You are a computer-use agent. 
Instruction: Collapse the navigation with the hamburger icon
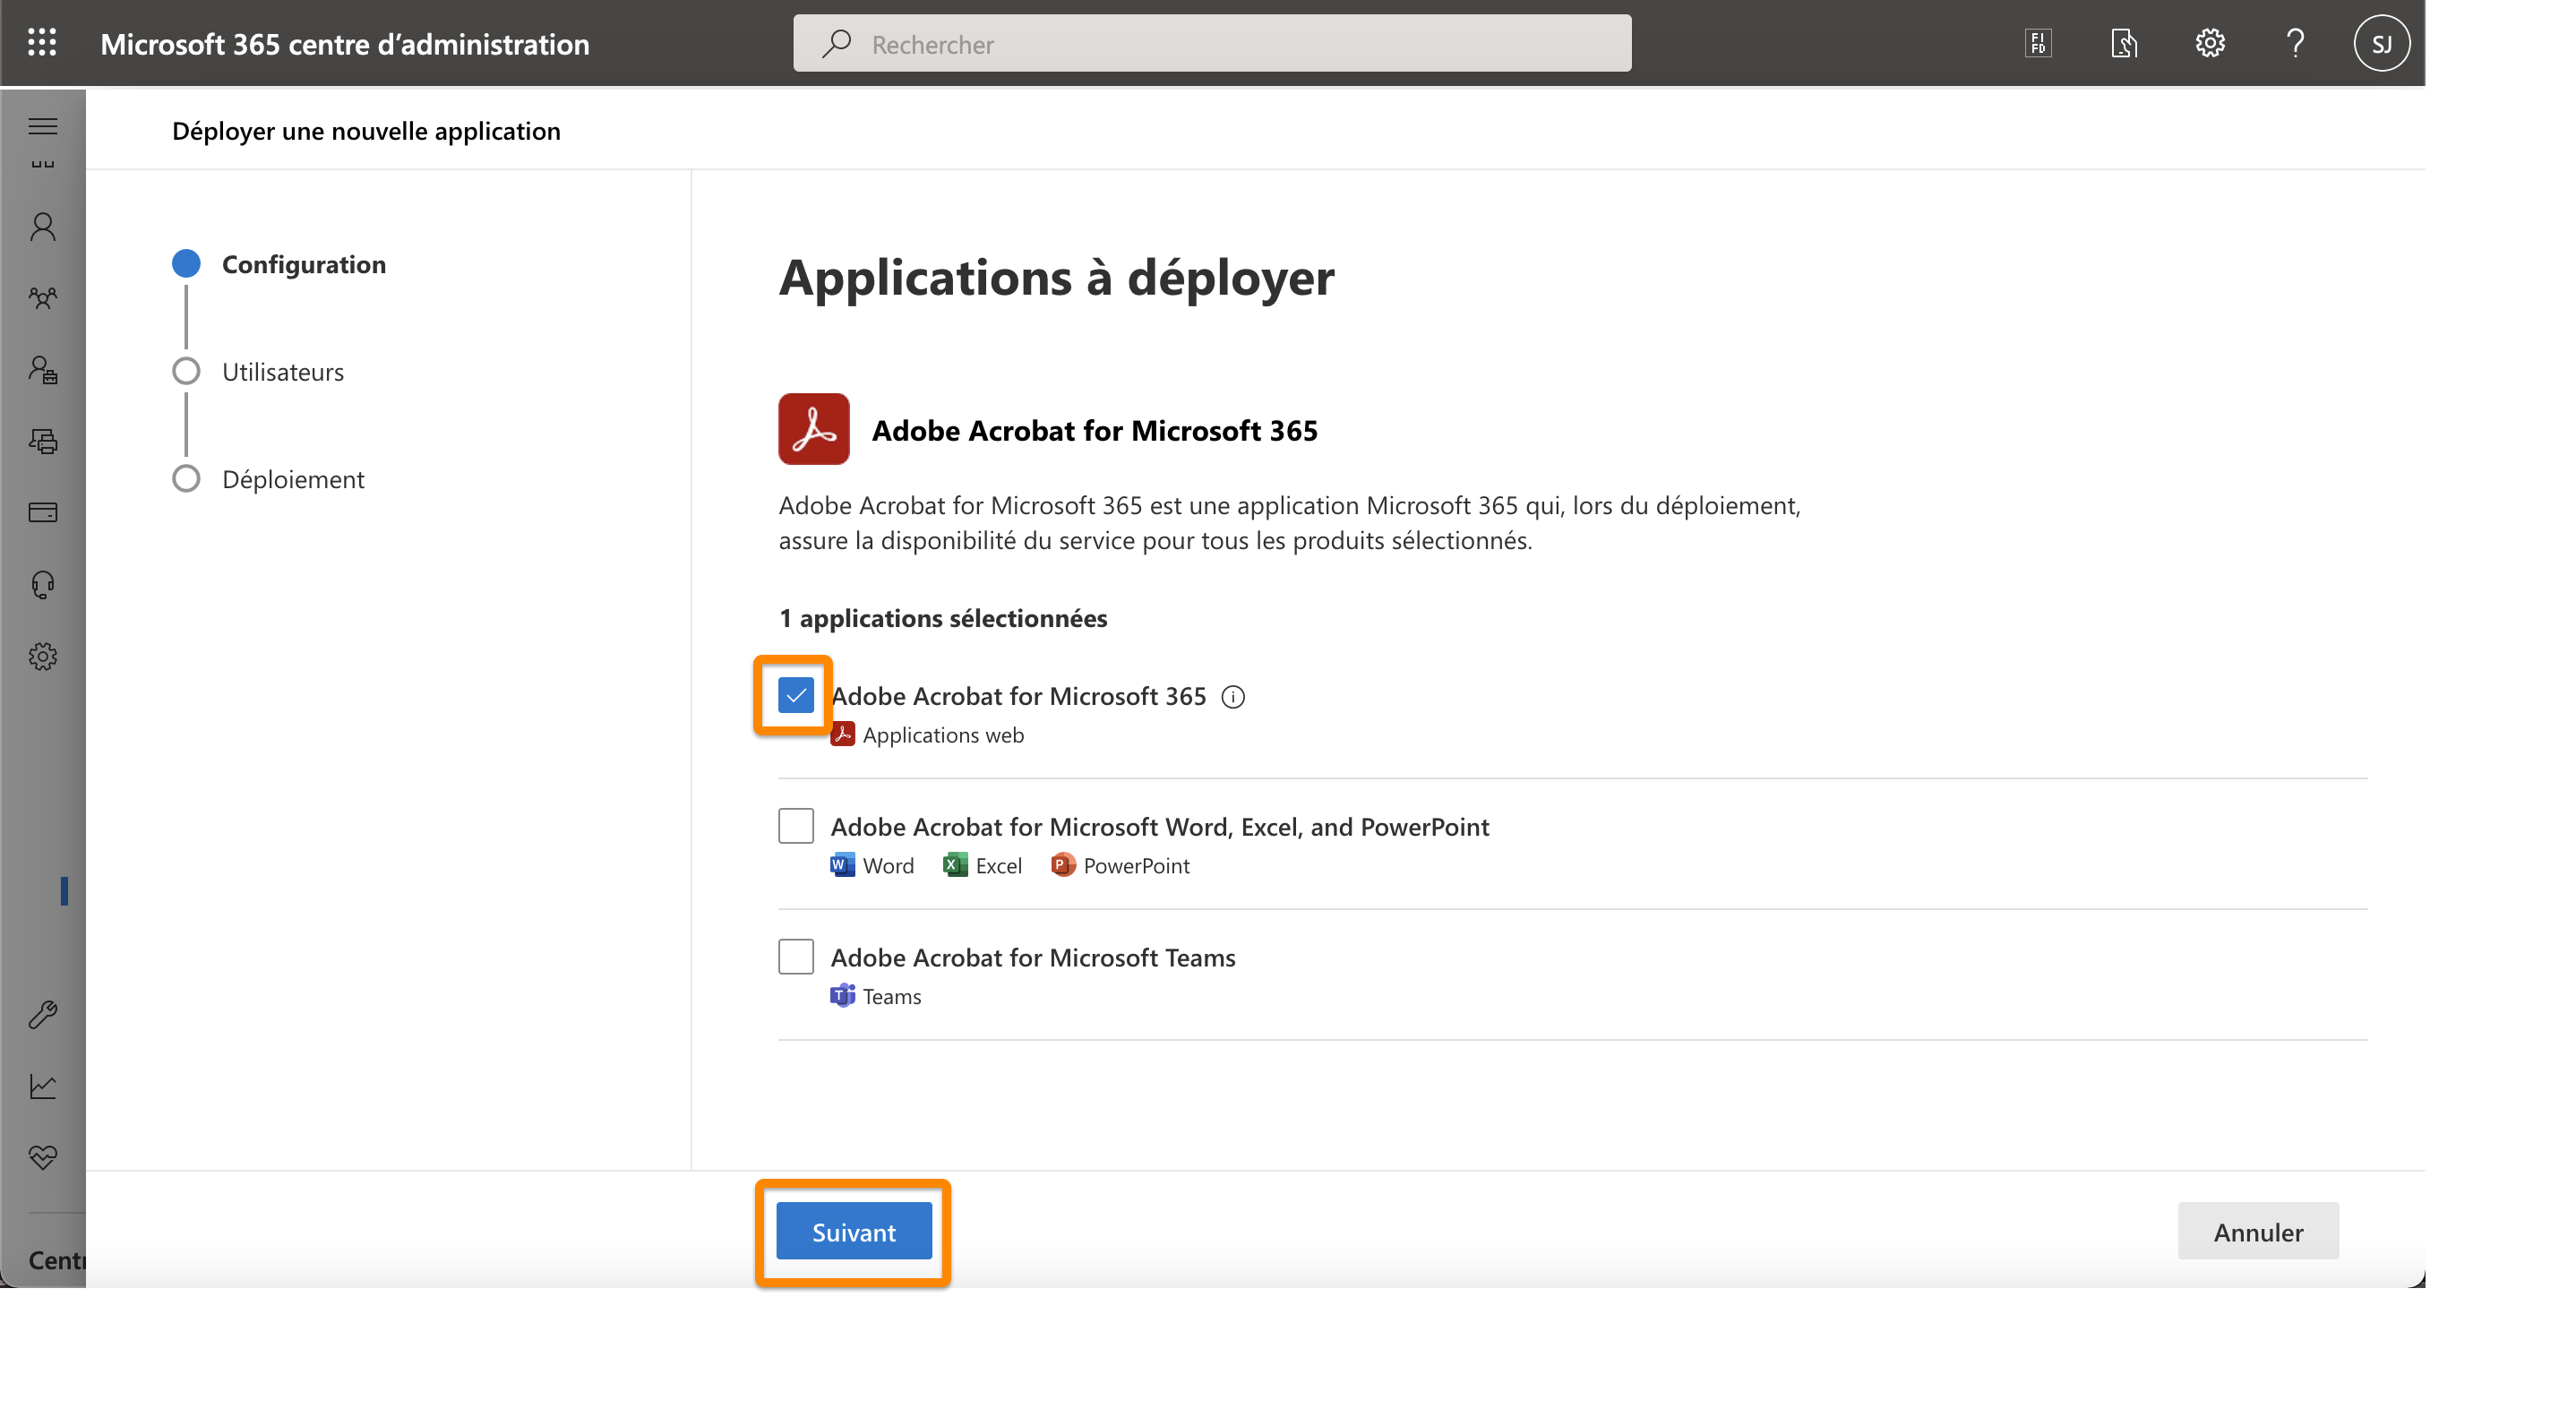point(42,126)
